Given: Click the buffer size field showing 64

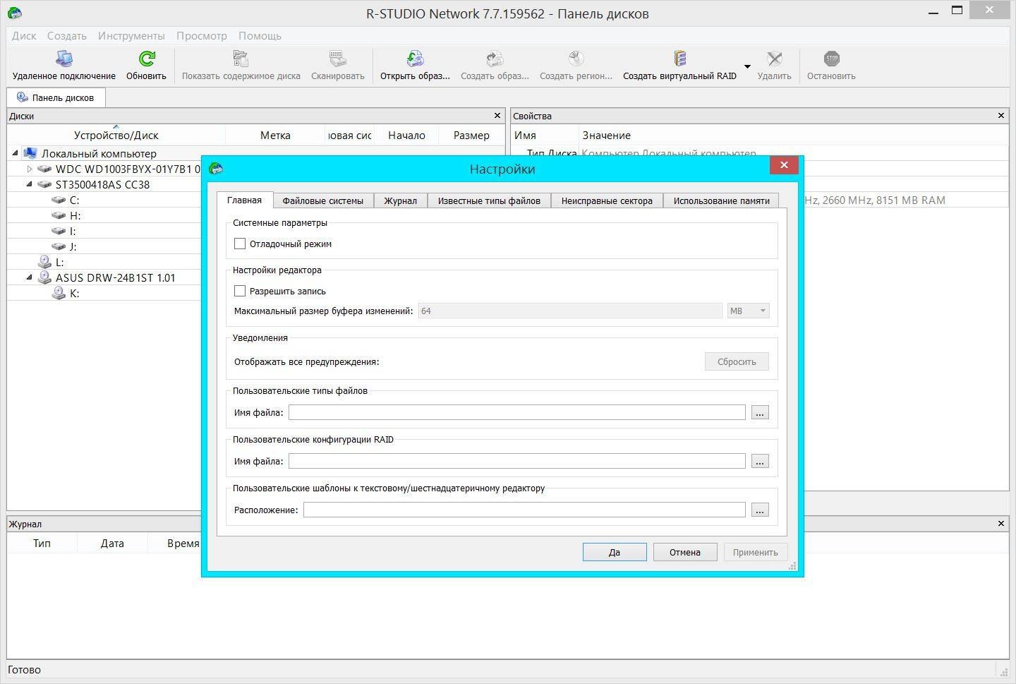Looking at the screenshot, I should (570, 311).
